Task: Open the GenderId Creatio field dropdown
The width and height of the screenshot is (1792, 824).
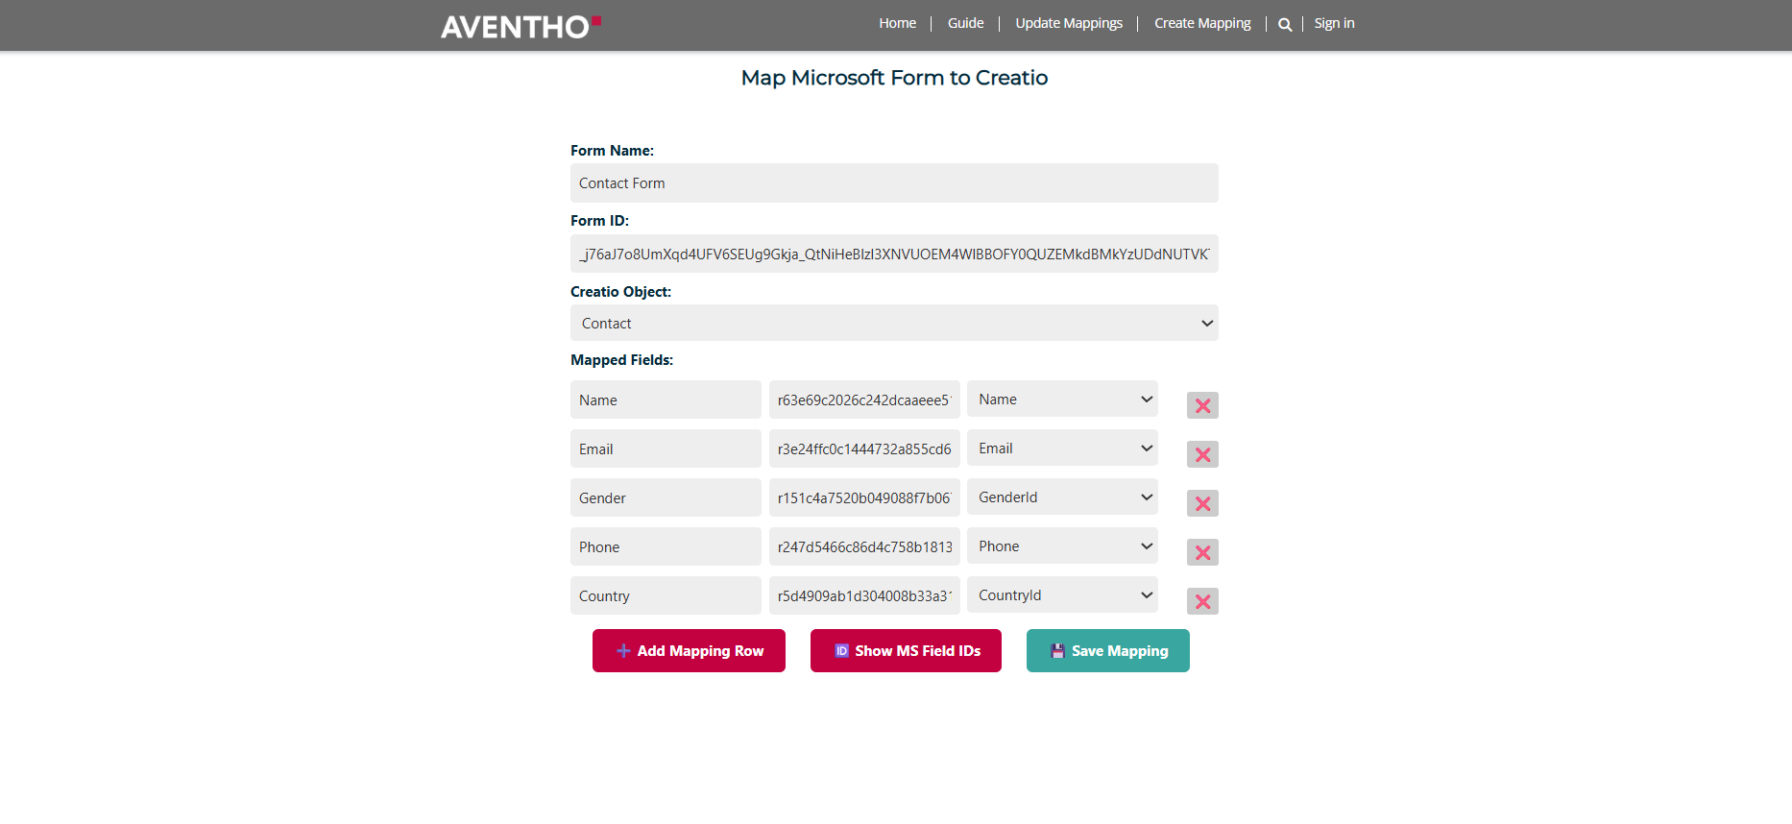Action: point(1062,497)
